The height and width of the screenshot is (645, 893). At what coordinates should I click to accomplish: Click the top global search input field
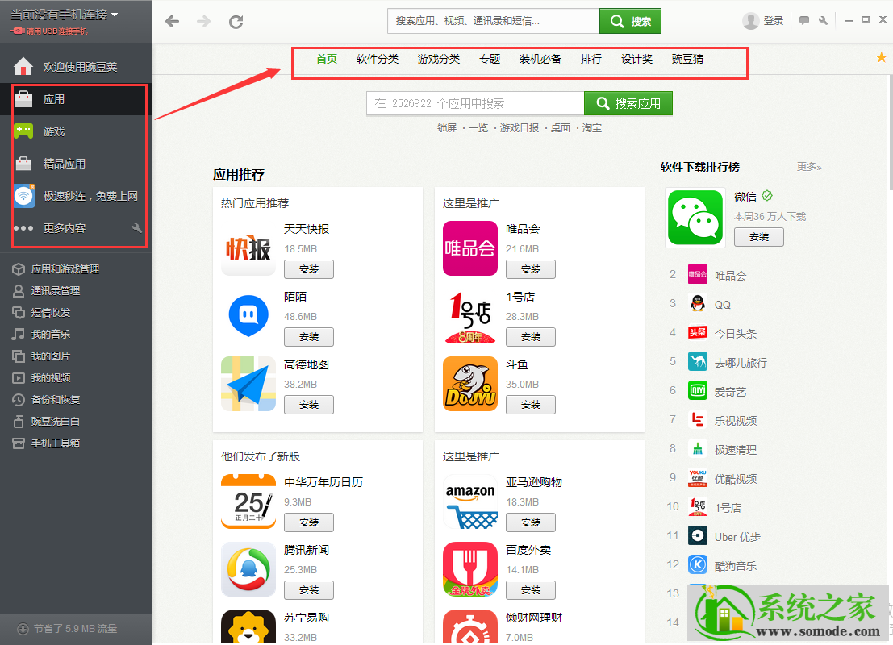pos(493,21)
